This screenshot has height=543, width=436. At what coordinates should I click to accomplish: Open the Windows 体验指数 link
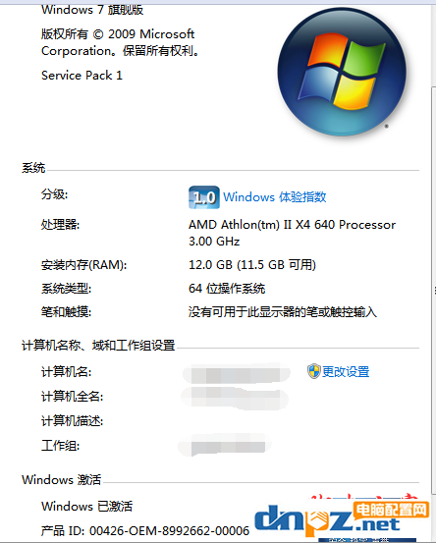275,197
